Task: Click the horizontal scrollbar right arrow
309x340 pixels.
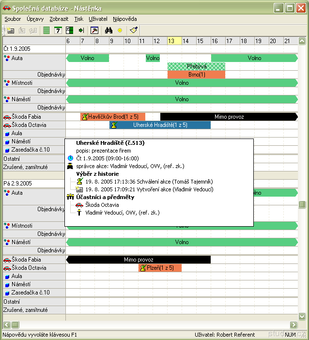Action: pos(294,325)
